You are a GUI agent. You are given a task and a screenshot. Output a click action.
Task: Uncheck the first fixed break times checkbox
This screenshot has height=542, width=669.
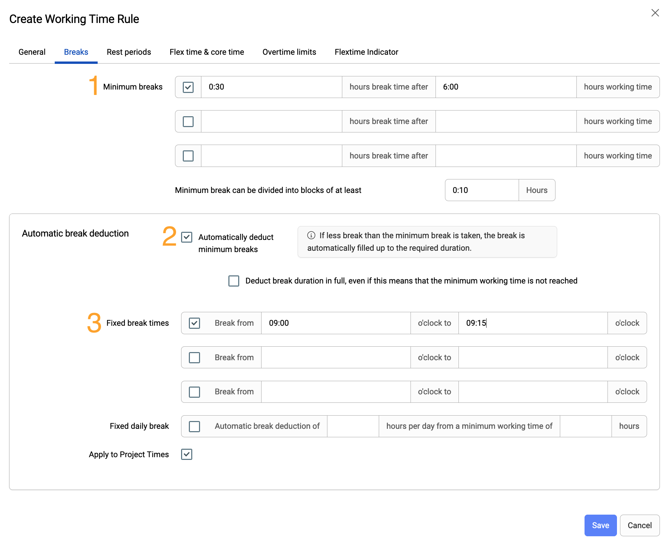(194, 323)
